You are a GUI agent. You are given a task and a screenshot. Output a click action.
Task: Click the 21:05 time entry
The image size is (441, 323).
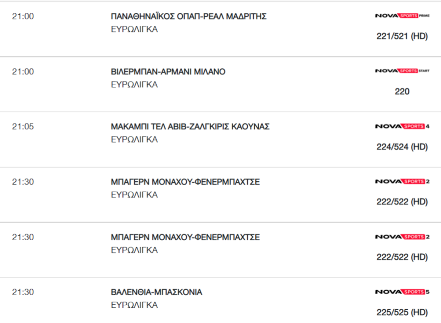click(x=23, y=126)
